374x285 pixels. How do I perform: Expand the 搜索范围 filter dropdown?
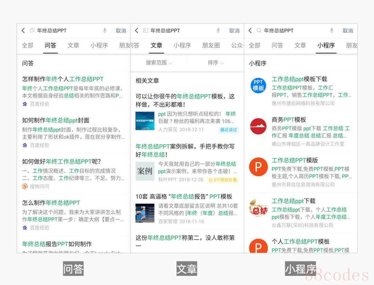pos(159,63)
